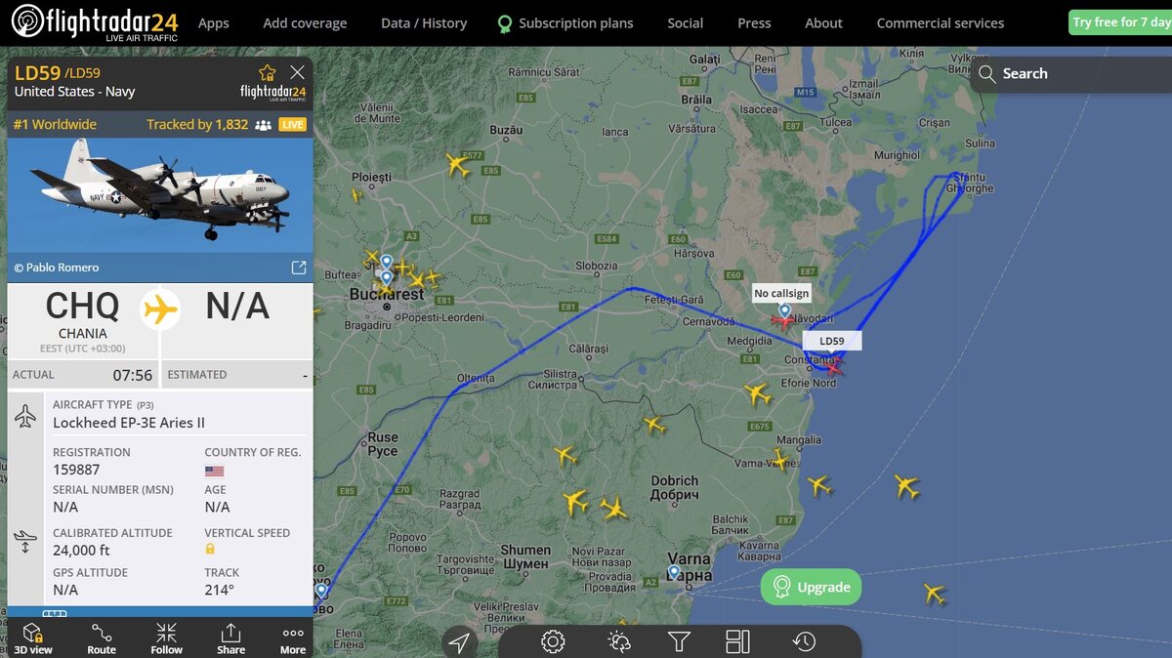Show the Route for this flight
Image resolution: width=1172 pixels, height=658 pixels.
(x=102, y=638)
